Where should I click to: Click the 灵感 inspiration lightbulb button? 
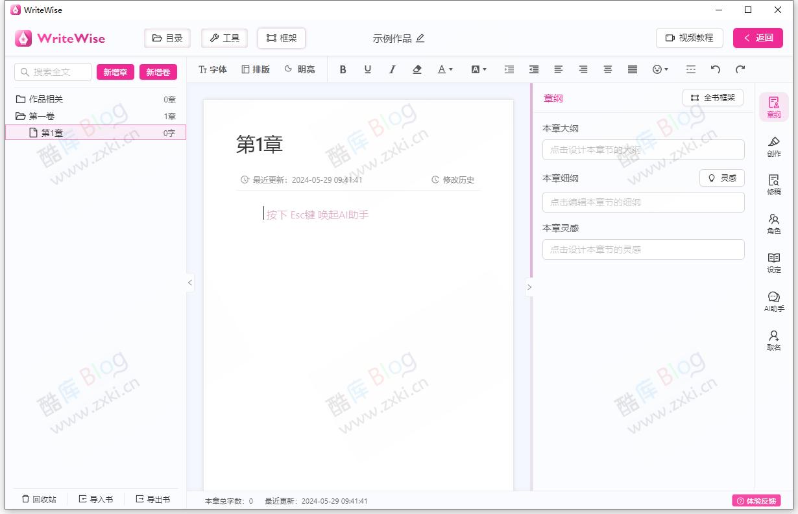coord(722,178)
